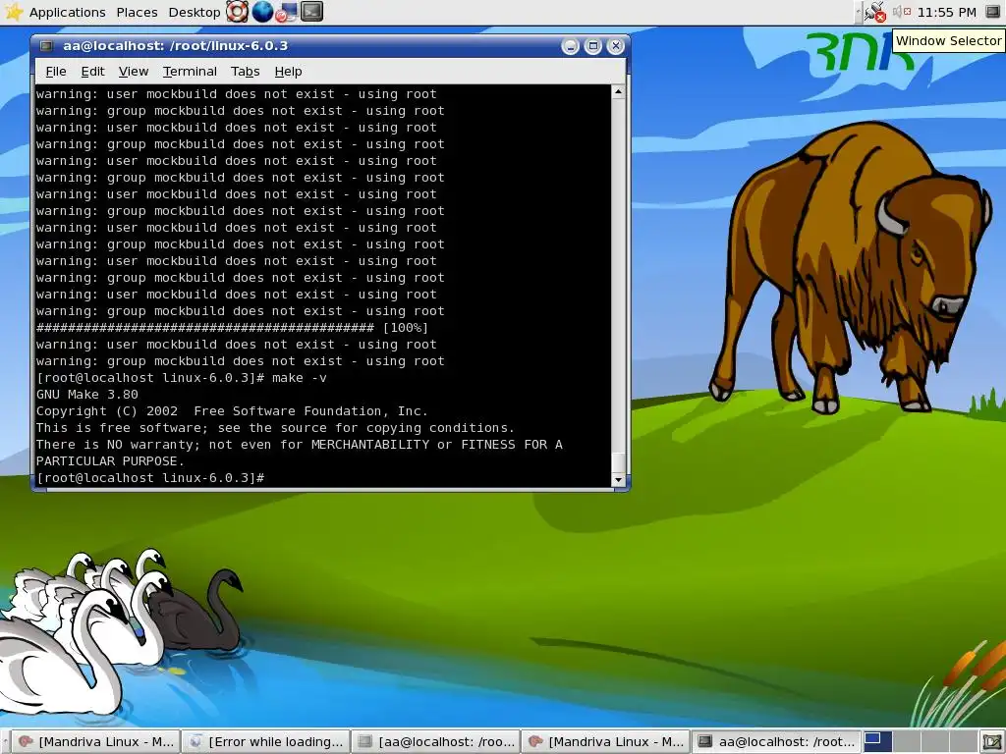Open the terminal Tabs menu
This screenshot has height=754, width=1006.
[x=245, y=71]
